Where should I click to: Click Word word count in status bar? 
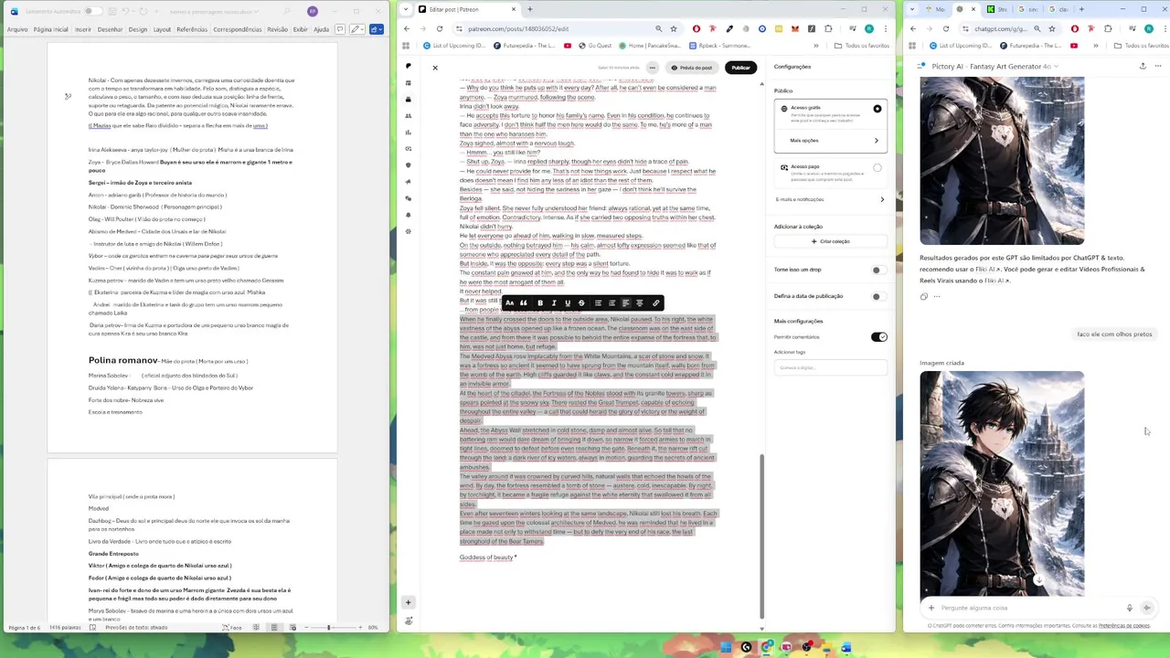pos(65,628)
